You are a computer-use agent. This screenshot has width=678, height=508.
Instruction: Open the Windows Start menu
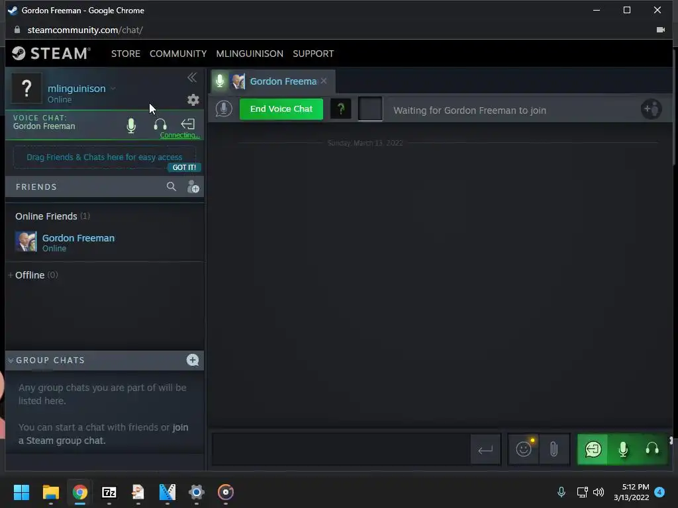(21, 492)
